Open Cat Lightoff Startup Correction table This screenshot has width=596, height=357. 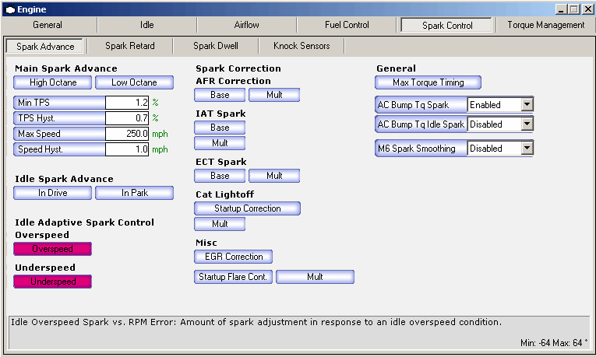coord(248,208)
